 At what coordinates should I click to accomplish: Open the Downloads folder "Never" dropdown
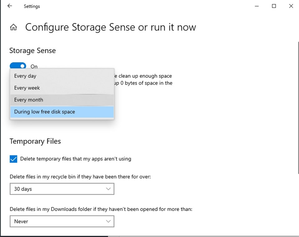click(x=62, y=221)
